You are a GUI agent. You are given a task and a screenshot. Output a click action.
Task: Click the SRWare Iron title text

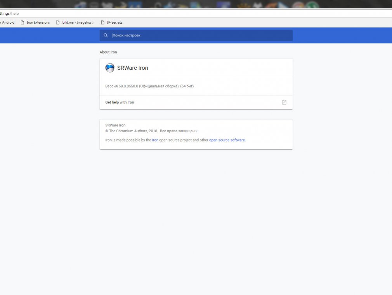[x=132, y=68]
